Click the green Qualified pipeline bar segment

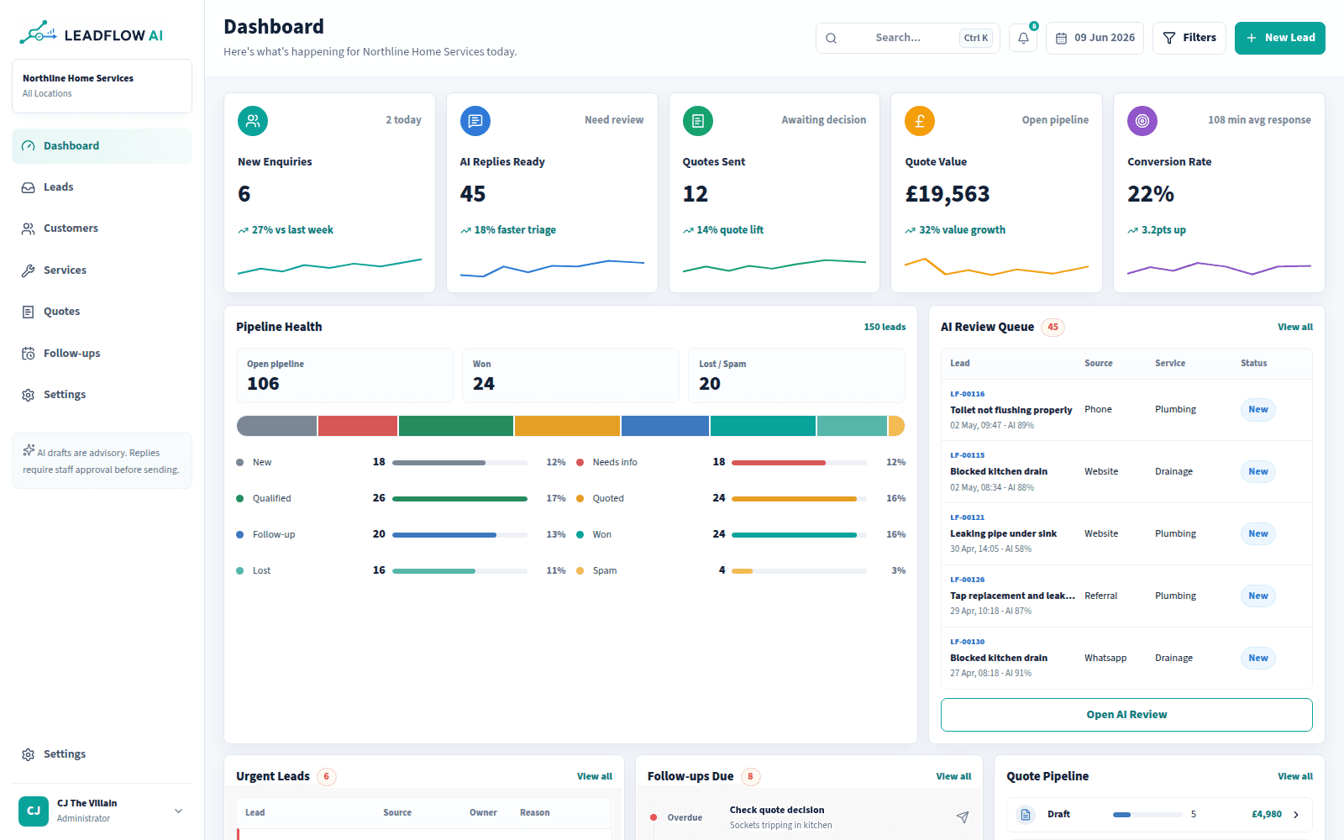(x=455, y=426)
